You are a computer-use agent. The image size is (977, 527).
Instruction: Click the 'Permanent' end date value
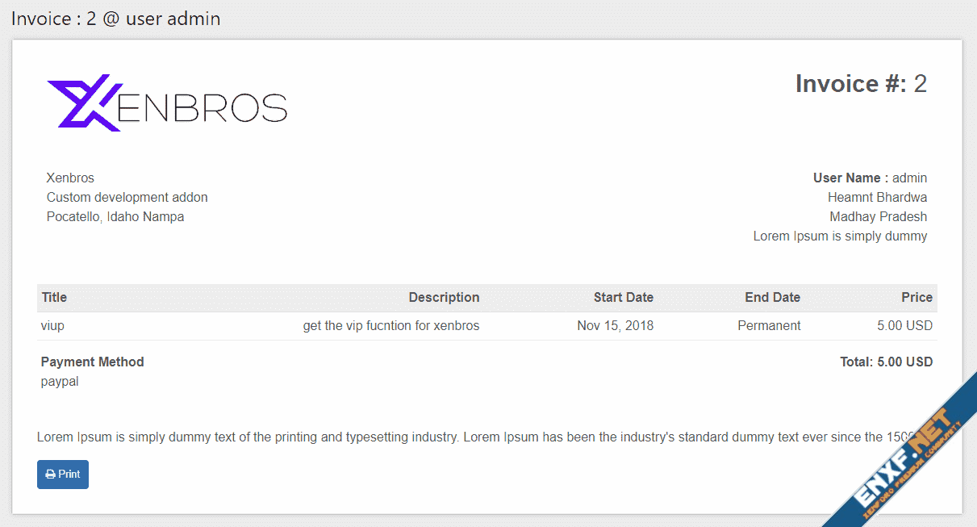pyautogui.click(x=769, y=326)
